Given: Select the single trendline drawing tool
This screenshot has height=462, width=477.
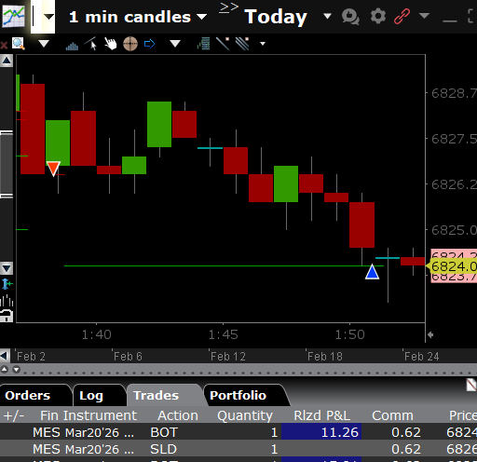Looking at the screenshot, I should pos(223,44).
